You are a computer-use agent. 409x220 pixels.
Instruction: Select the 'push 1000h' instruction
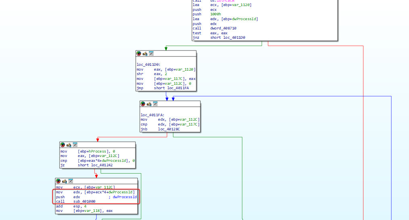(207, 14)
